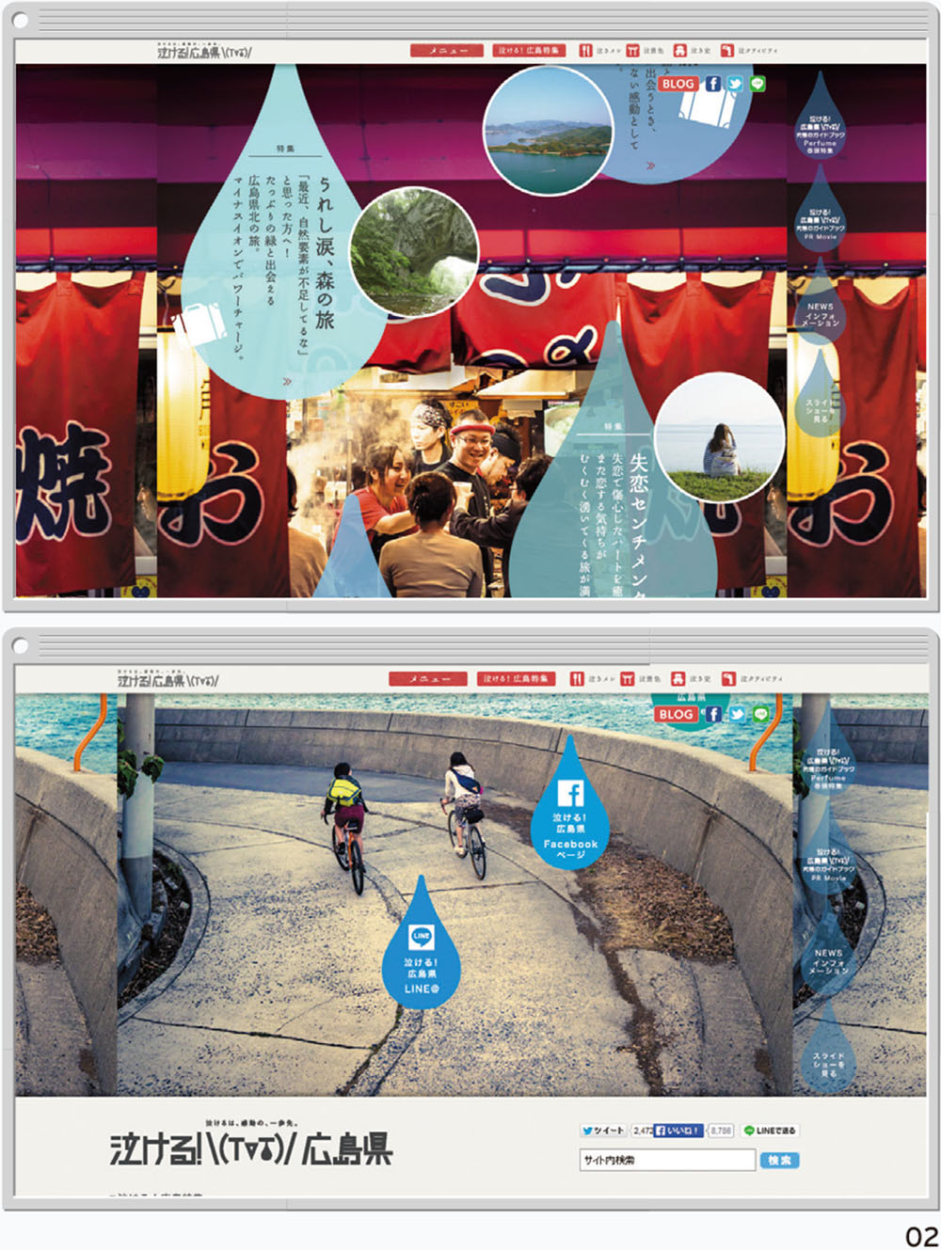Click the red BLOG button in top screenshot
This screenshot has height=1250, width=941.
pyautogui.click(x=678, y=84)
